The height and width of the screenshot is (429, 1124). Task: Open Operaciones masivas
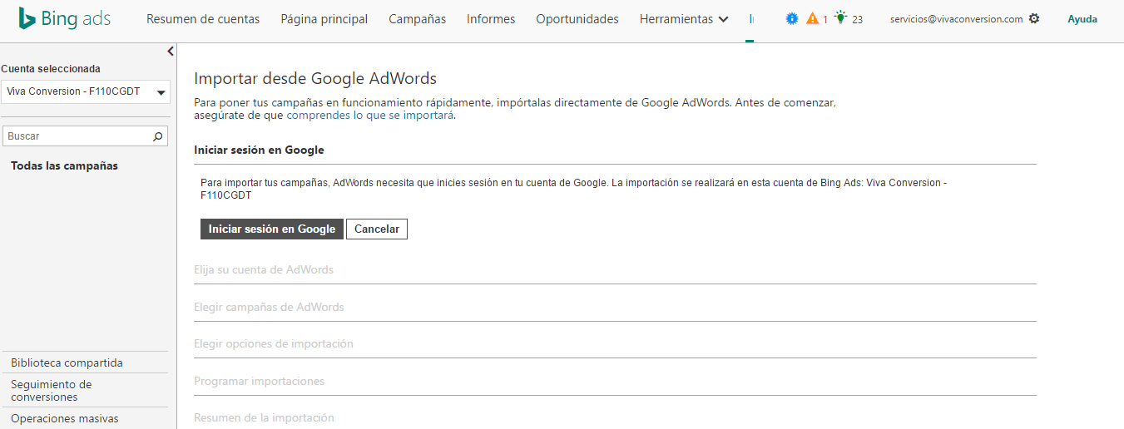tap(65, 419)
